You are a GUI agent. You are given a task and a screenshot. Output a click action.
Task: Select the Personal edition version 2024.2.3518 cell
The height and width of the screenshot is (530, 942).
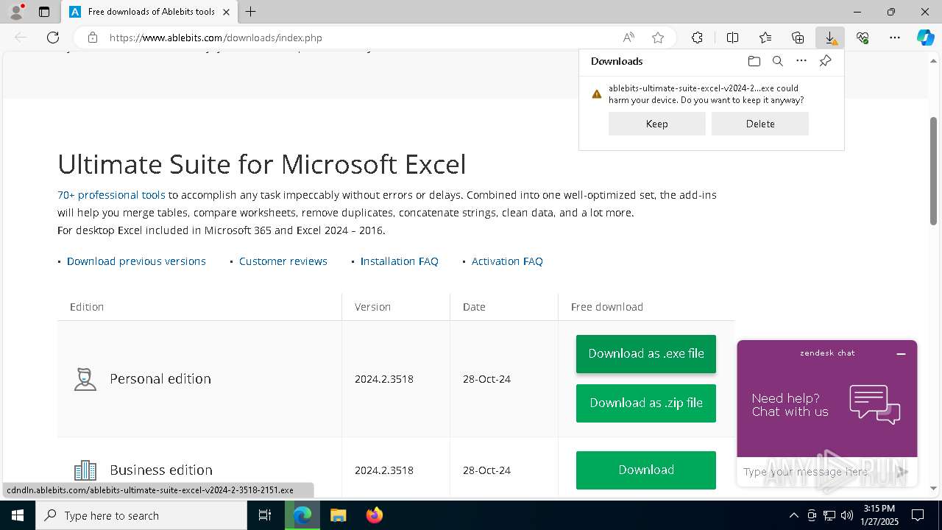coord(384,379)
